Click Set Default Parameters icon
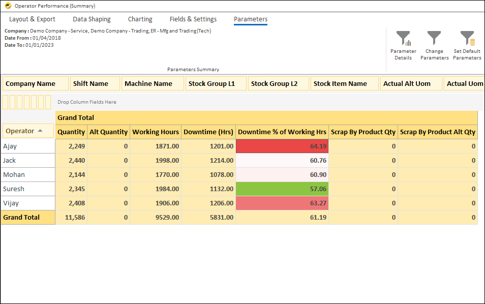485x304 pixels. [x=467, y=39]
